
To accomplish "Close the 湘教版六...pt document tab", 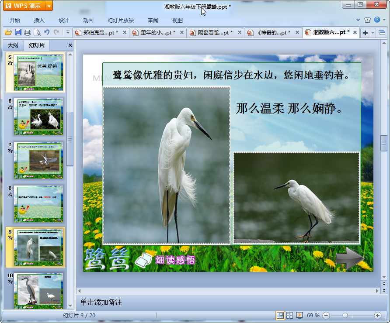I will pyautogui.click(x=355, y=32).
